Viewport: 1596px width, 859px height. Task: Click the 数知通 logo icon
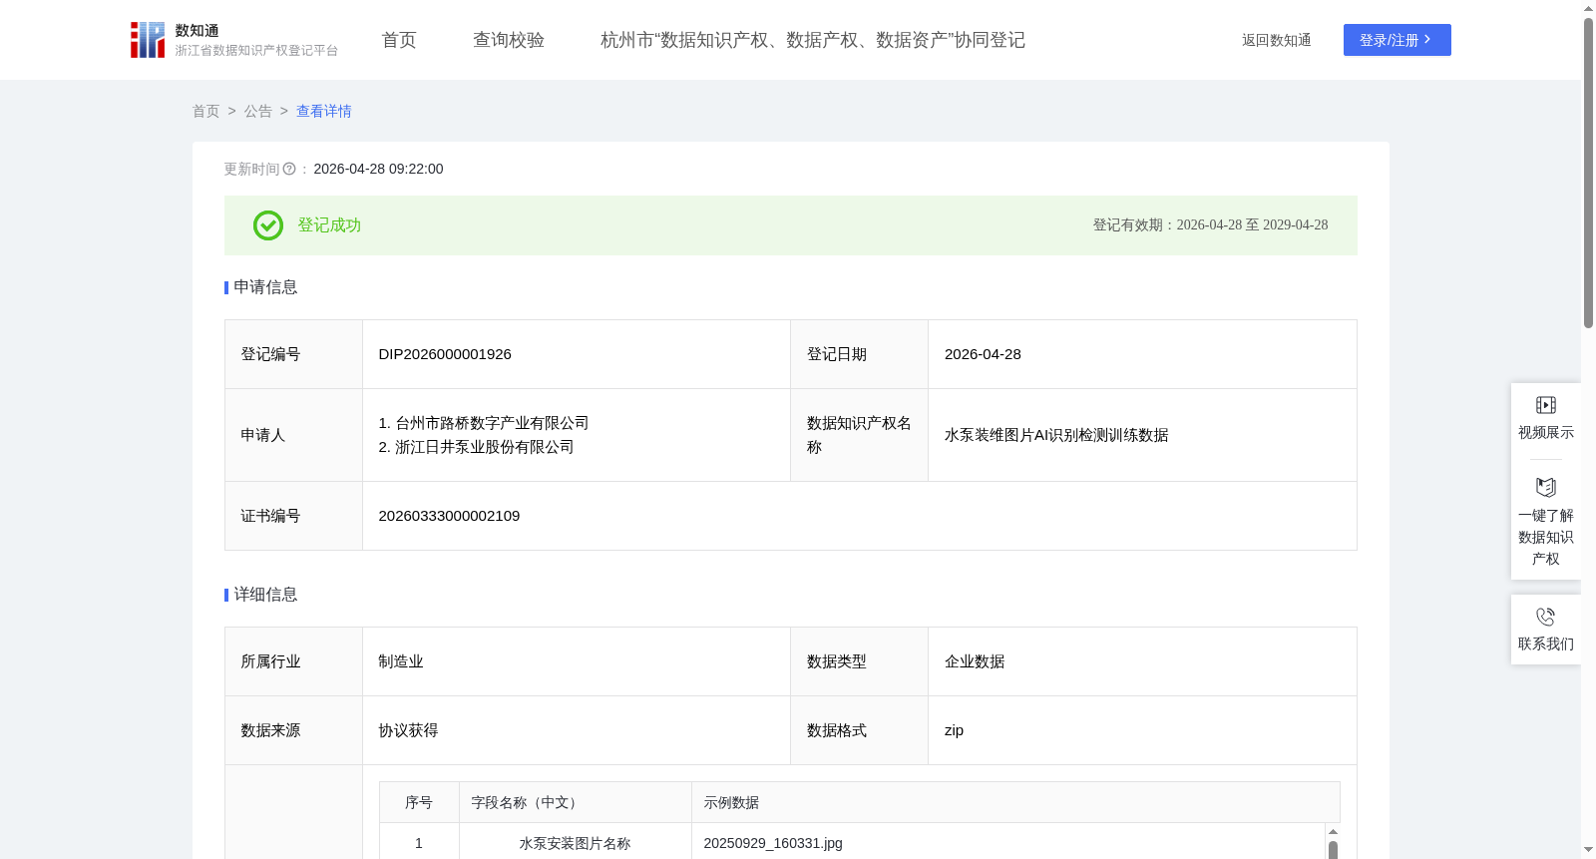[x=148, y=40]
